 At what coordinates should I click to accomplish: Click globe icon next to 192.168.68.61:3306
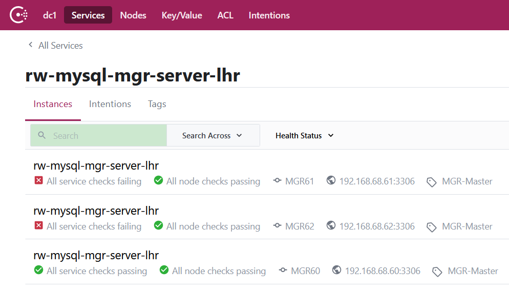pos(331,181)
